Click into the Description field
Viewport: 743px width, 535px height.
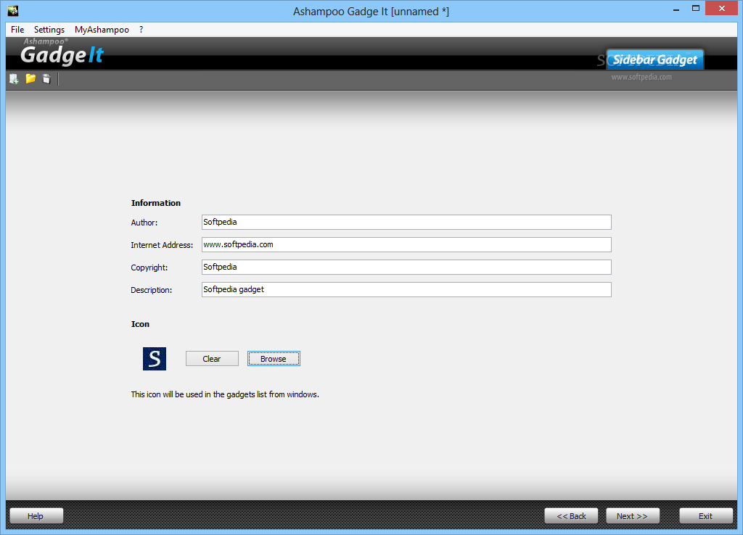406,290
